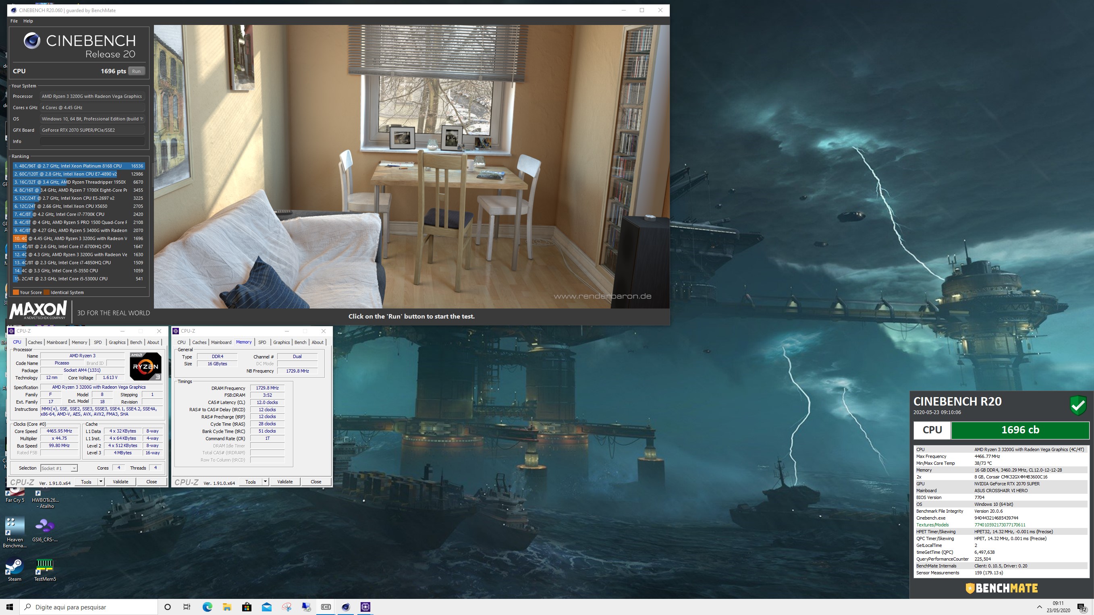Select ranking row Intel Xeon Platinum 8168
Viewport: 1094px width, 615px height.
pos(79,166)
